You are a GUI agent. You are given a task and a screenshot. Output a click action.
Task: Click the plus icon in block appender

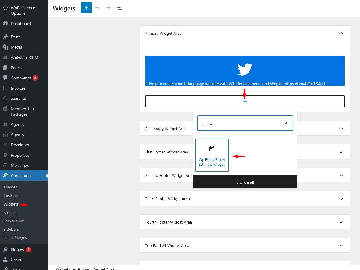tap(245, 102)
